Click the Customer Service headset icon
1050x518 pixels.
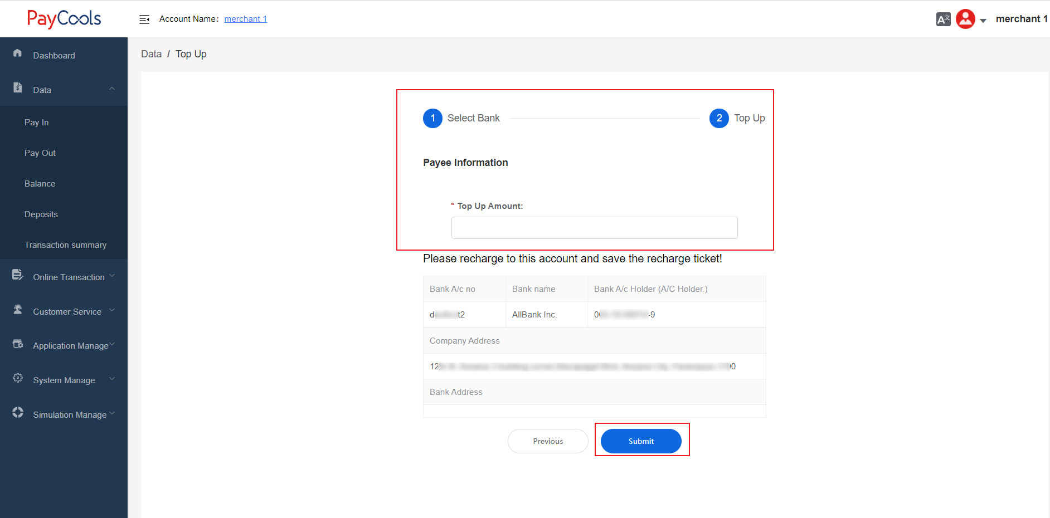(18, 310)
